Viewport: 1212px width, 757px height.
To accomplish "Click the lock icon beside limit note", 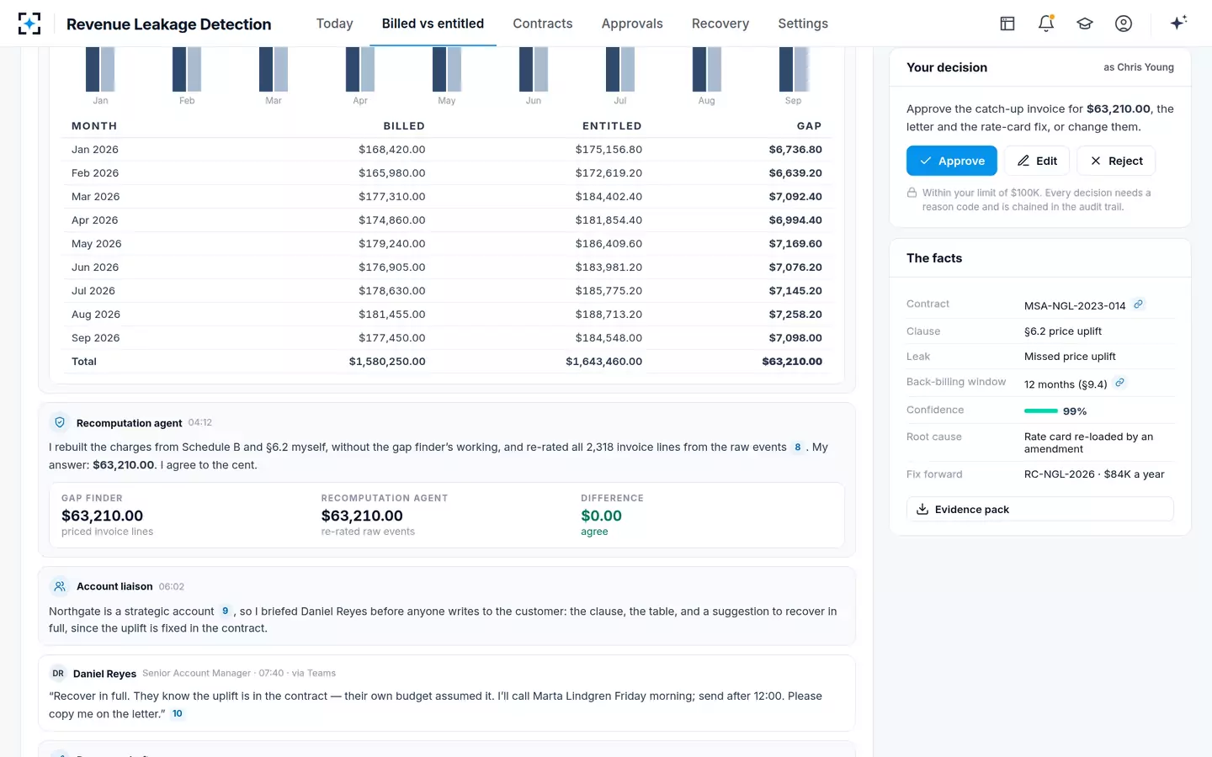I will click(912, 193).
